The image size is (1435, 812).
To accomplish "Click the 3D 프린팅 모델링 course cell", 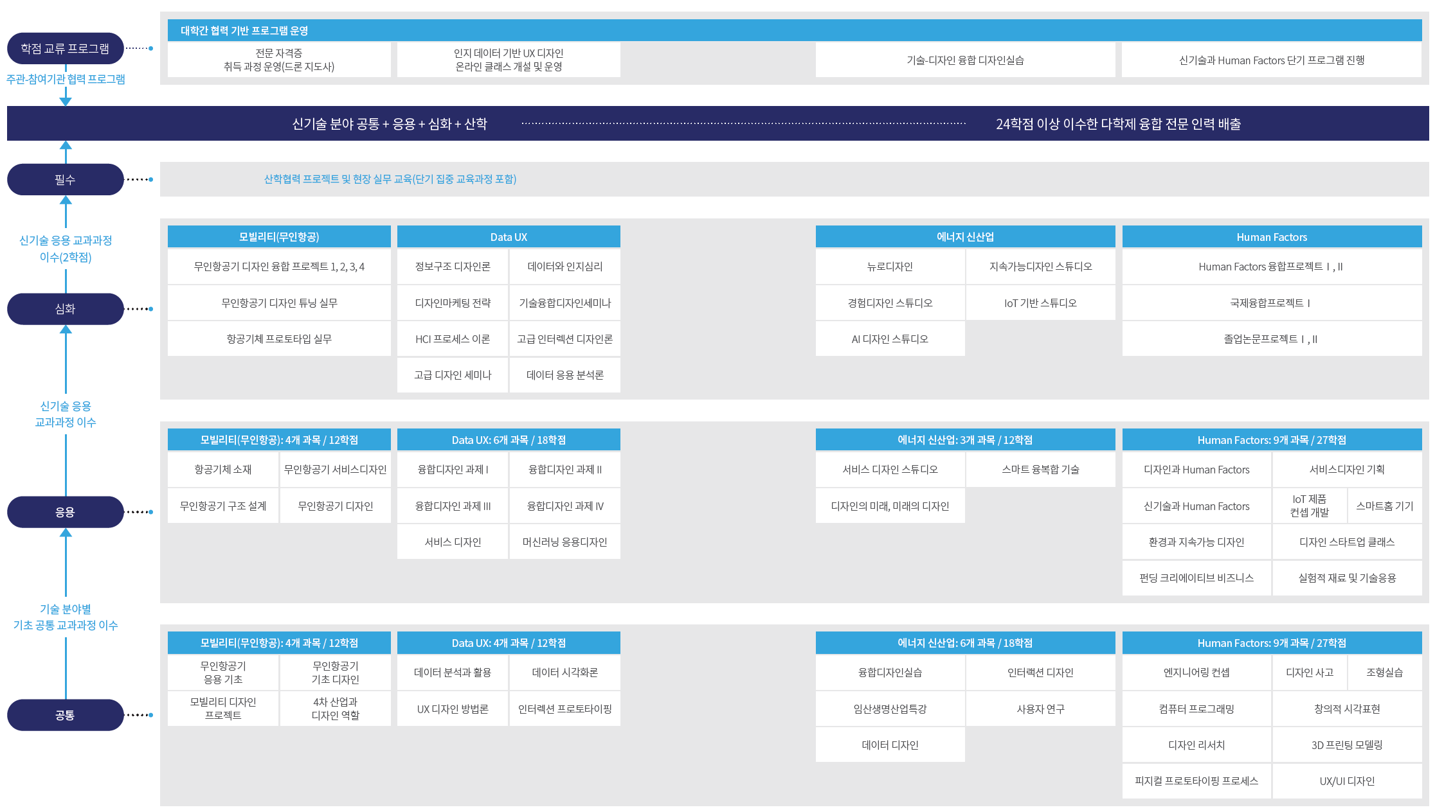I will click(1346, 745).
